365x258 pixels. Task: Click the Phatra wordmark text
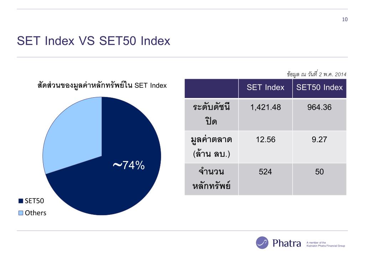click(x=287, y=243)
